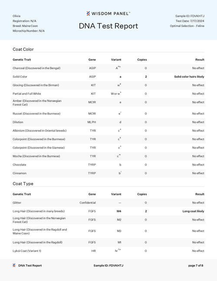
Task: Click the Confidential gene entry
Action: [x=88, y=203]
